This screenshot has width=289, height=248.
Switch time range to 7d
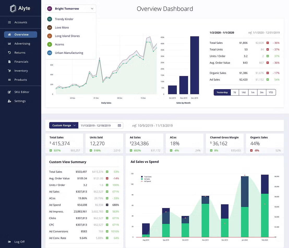coord(234,92)
